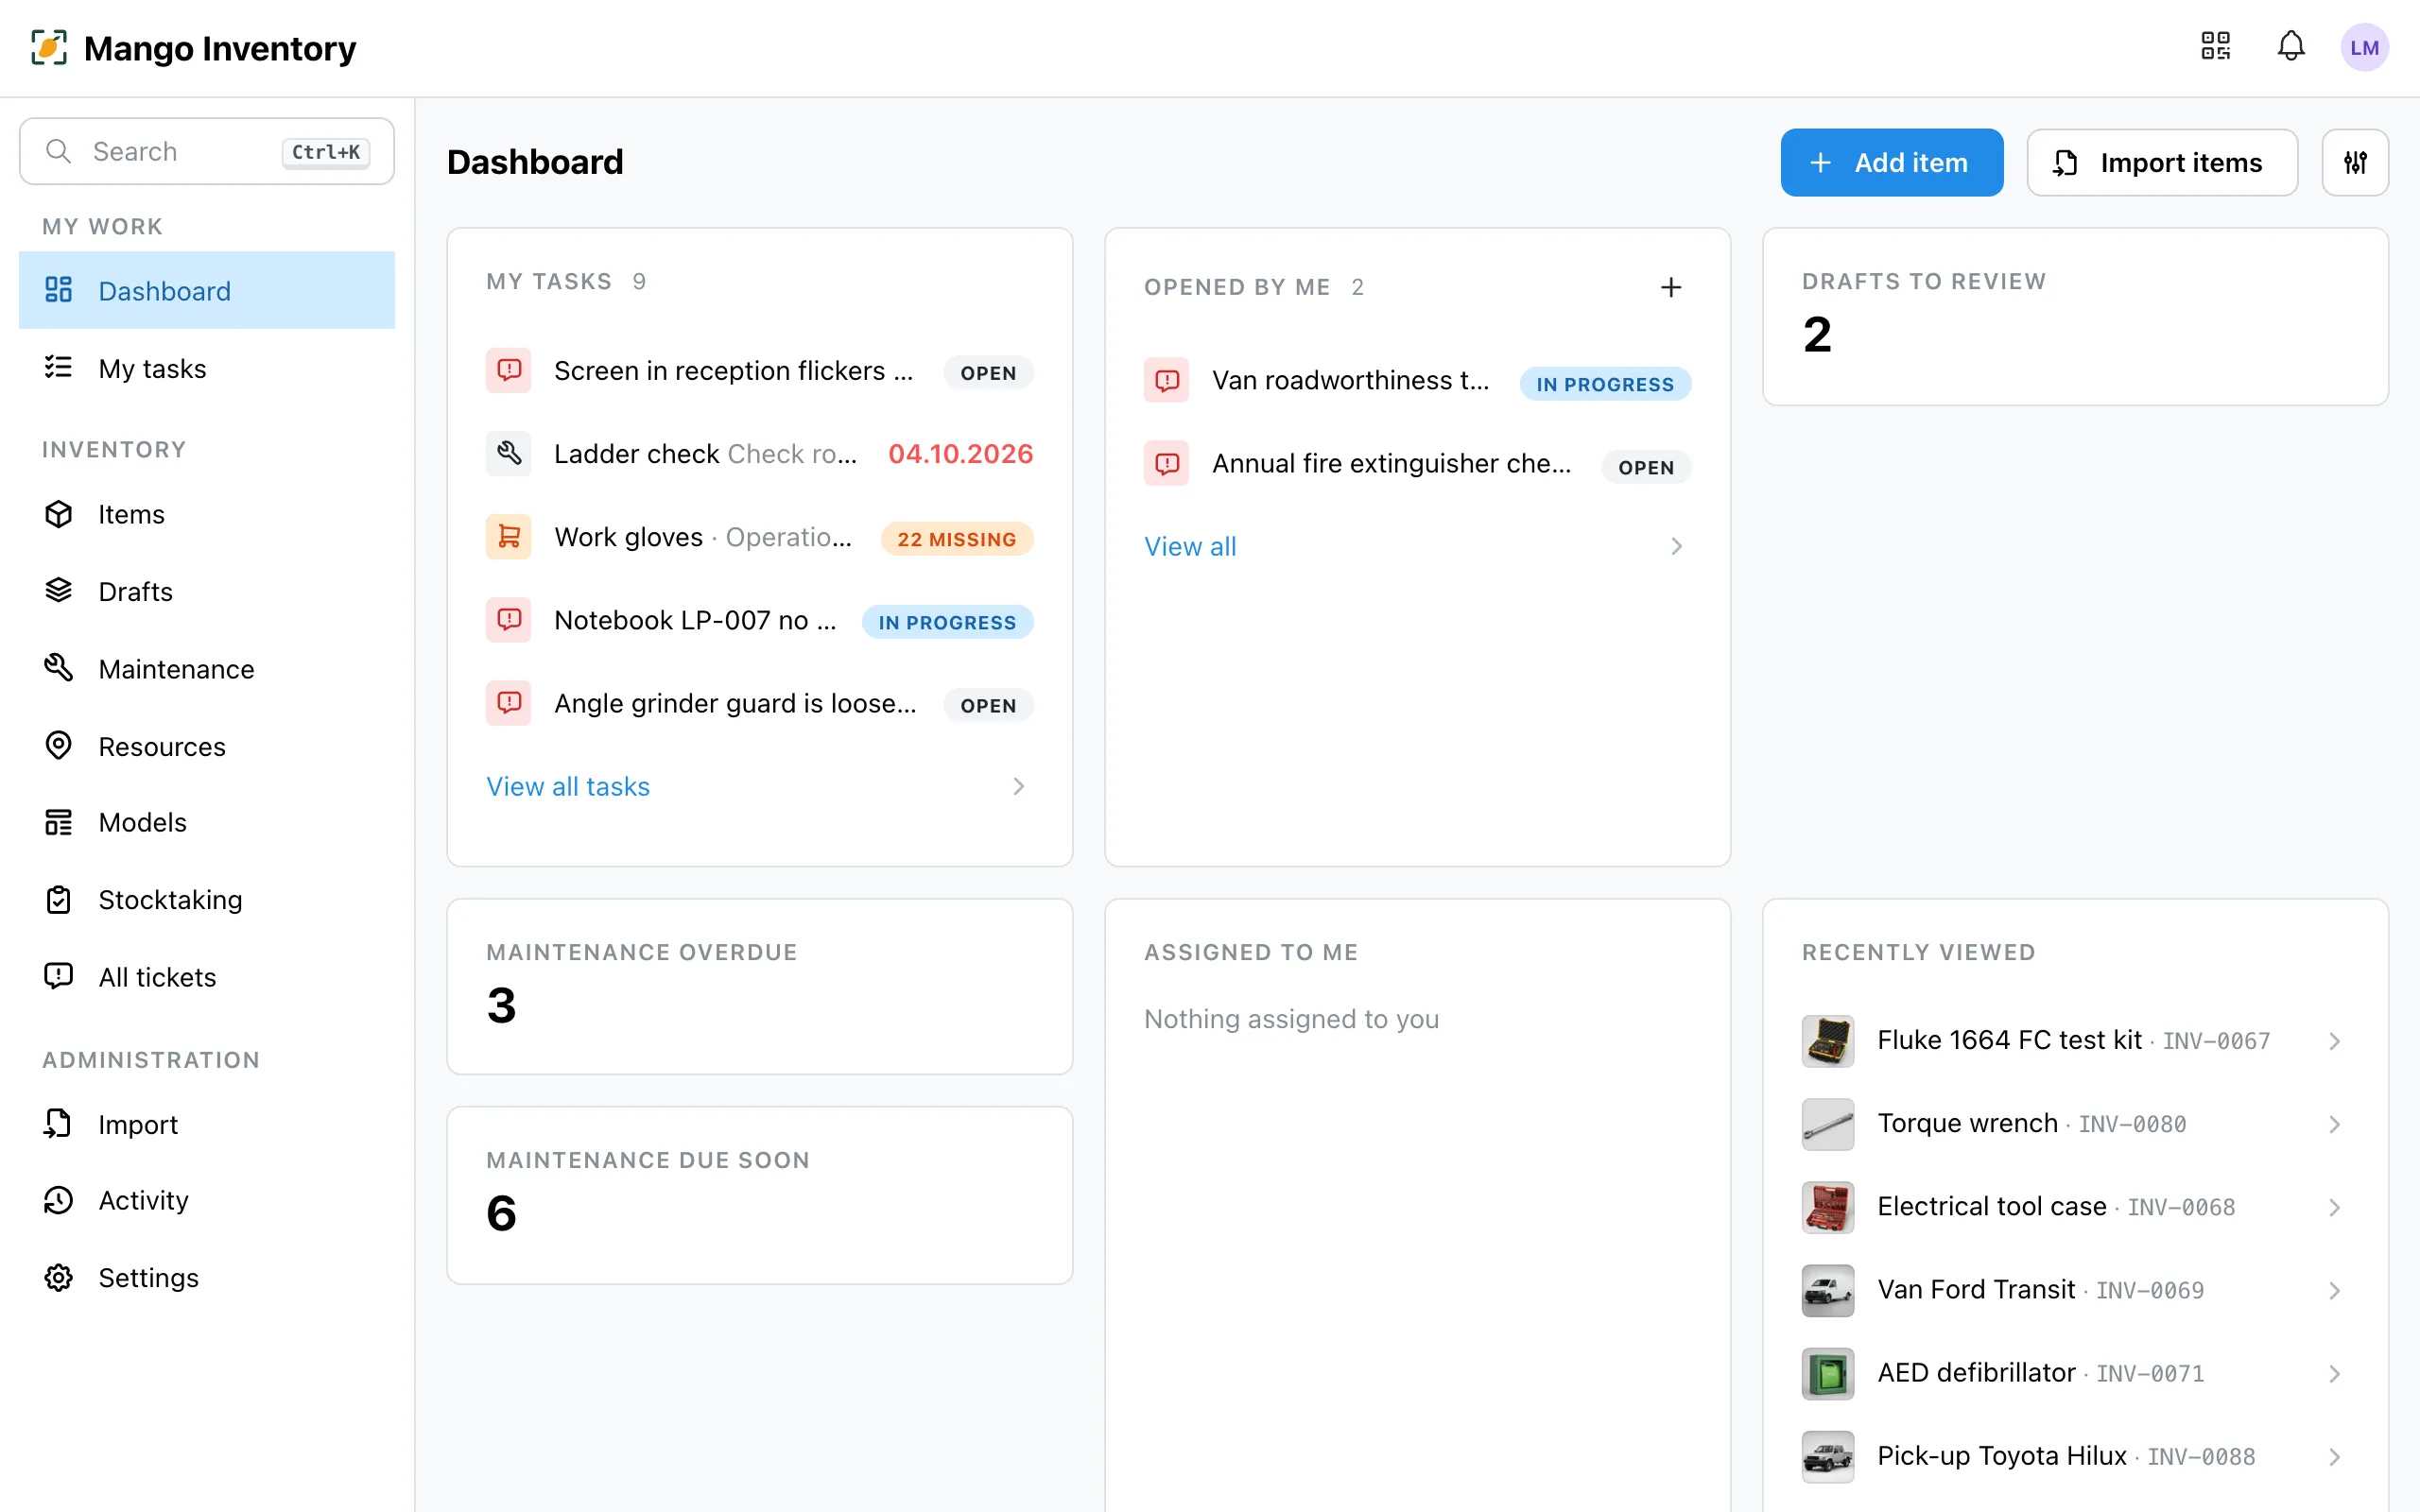Click chevron next to Torque wrench
Image resolution: width=2420 pixels, height=1512 pixels.
pos(2334,1124)
